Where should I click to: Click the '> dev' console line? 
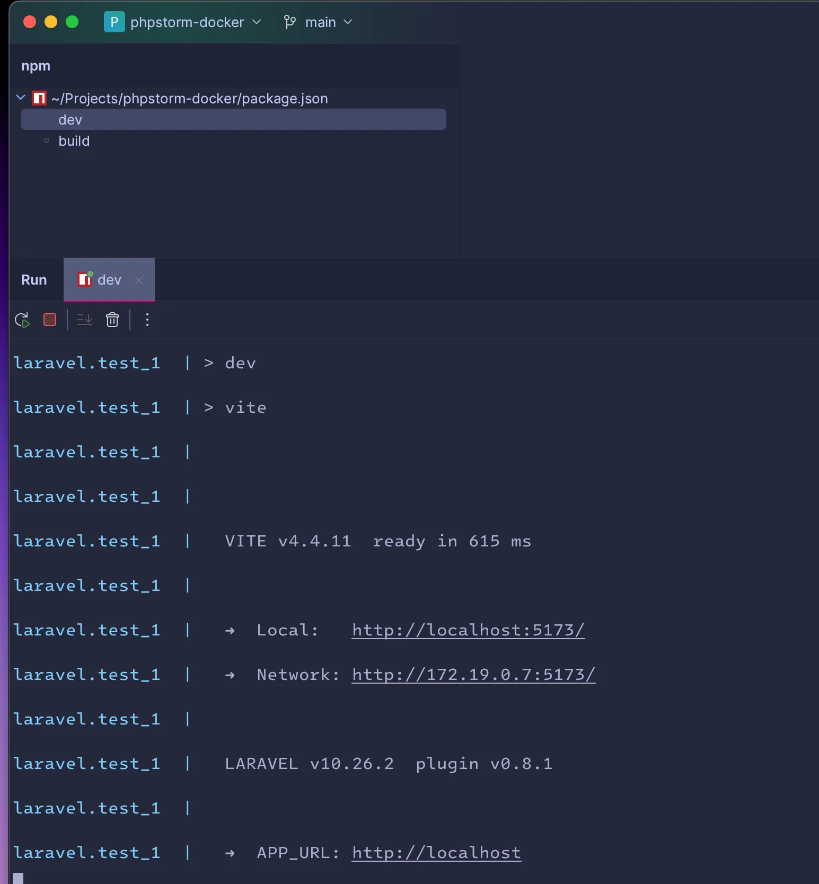(230, 363)
